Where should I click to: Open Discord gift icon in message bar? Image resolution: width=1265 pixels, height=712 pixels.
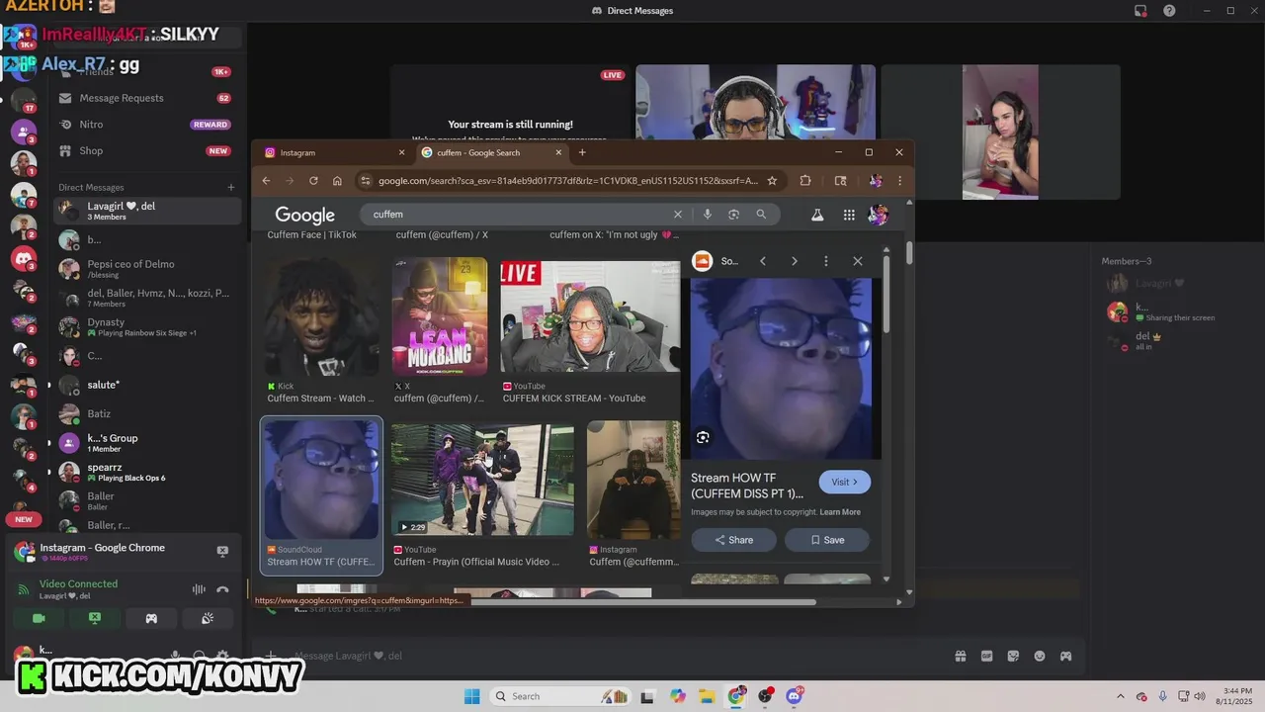[960, 656]
